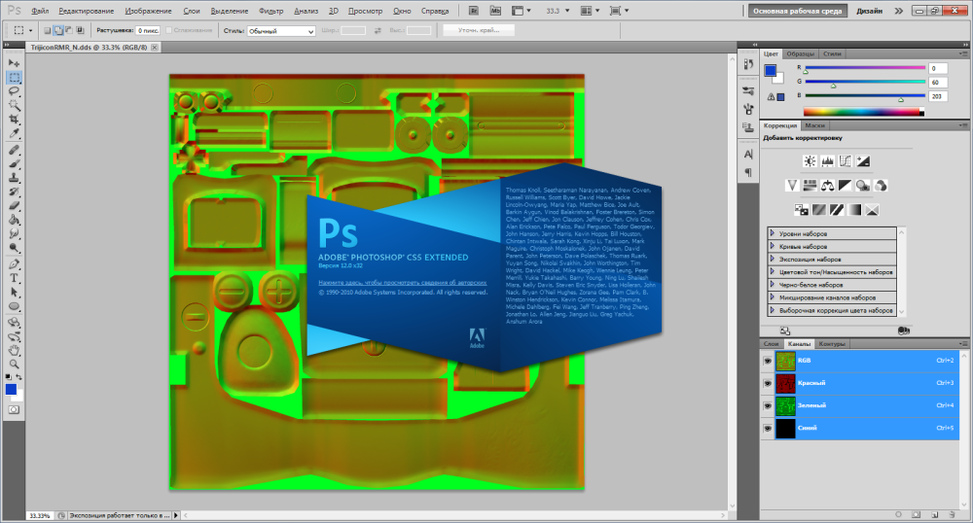The image size is (973, 523).
Task: Open the Изображение menu
Action: point(148,11)
